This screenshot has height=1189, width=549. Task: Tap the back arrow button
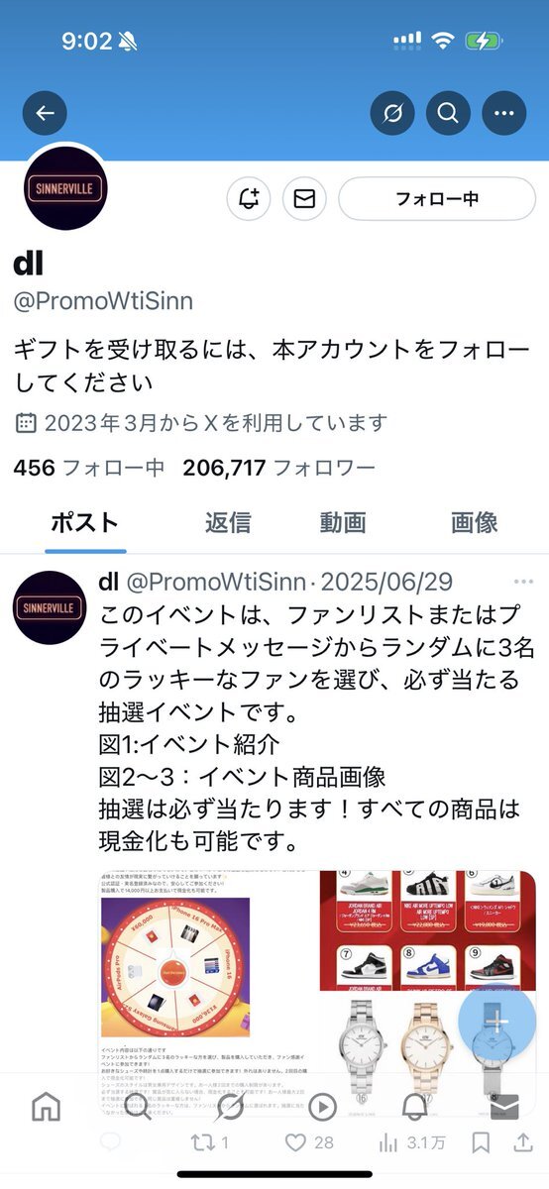[45, 113]
